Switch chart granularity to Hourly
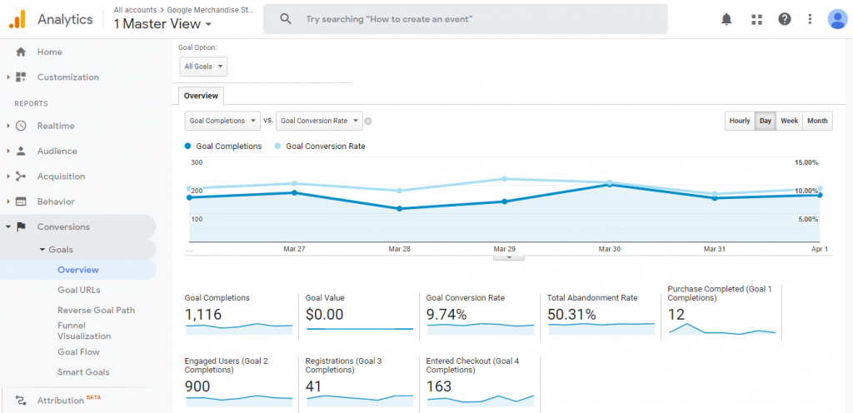This screenshot has width=853, height=413. [739, 121]
